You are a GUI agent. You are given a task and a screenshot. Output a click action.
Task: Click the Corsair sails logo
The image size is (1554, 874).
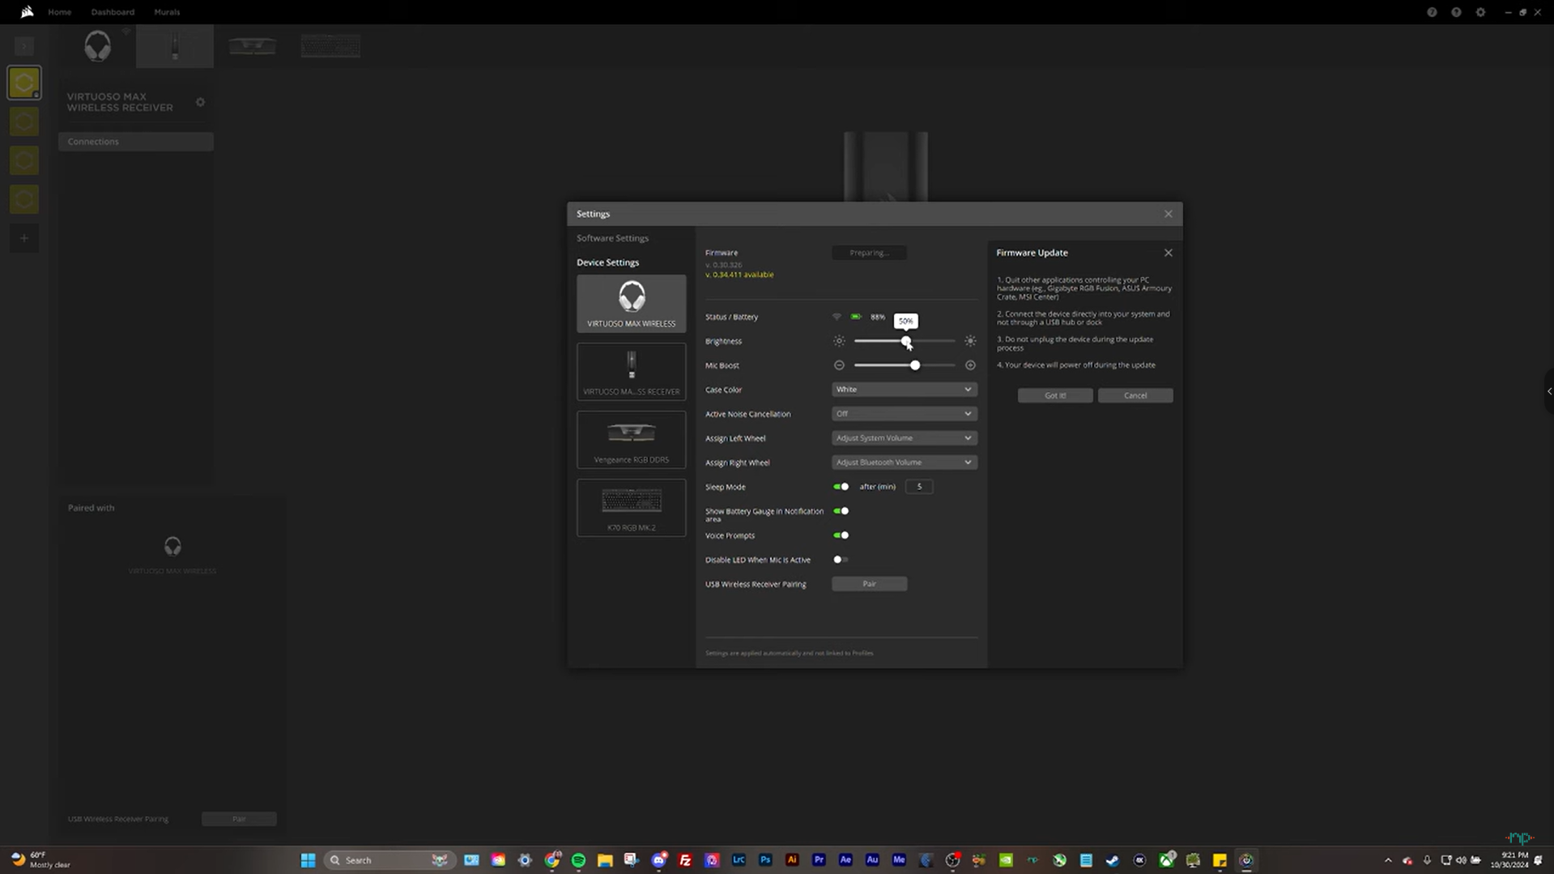(27, 11)
